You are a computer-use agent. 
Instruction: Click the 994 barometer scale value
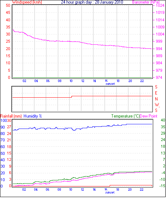[159, 49]
